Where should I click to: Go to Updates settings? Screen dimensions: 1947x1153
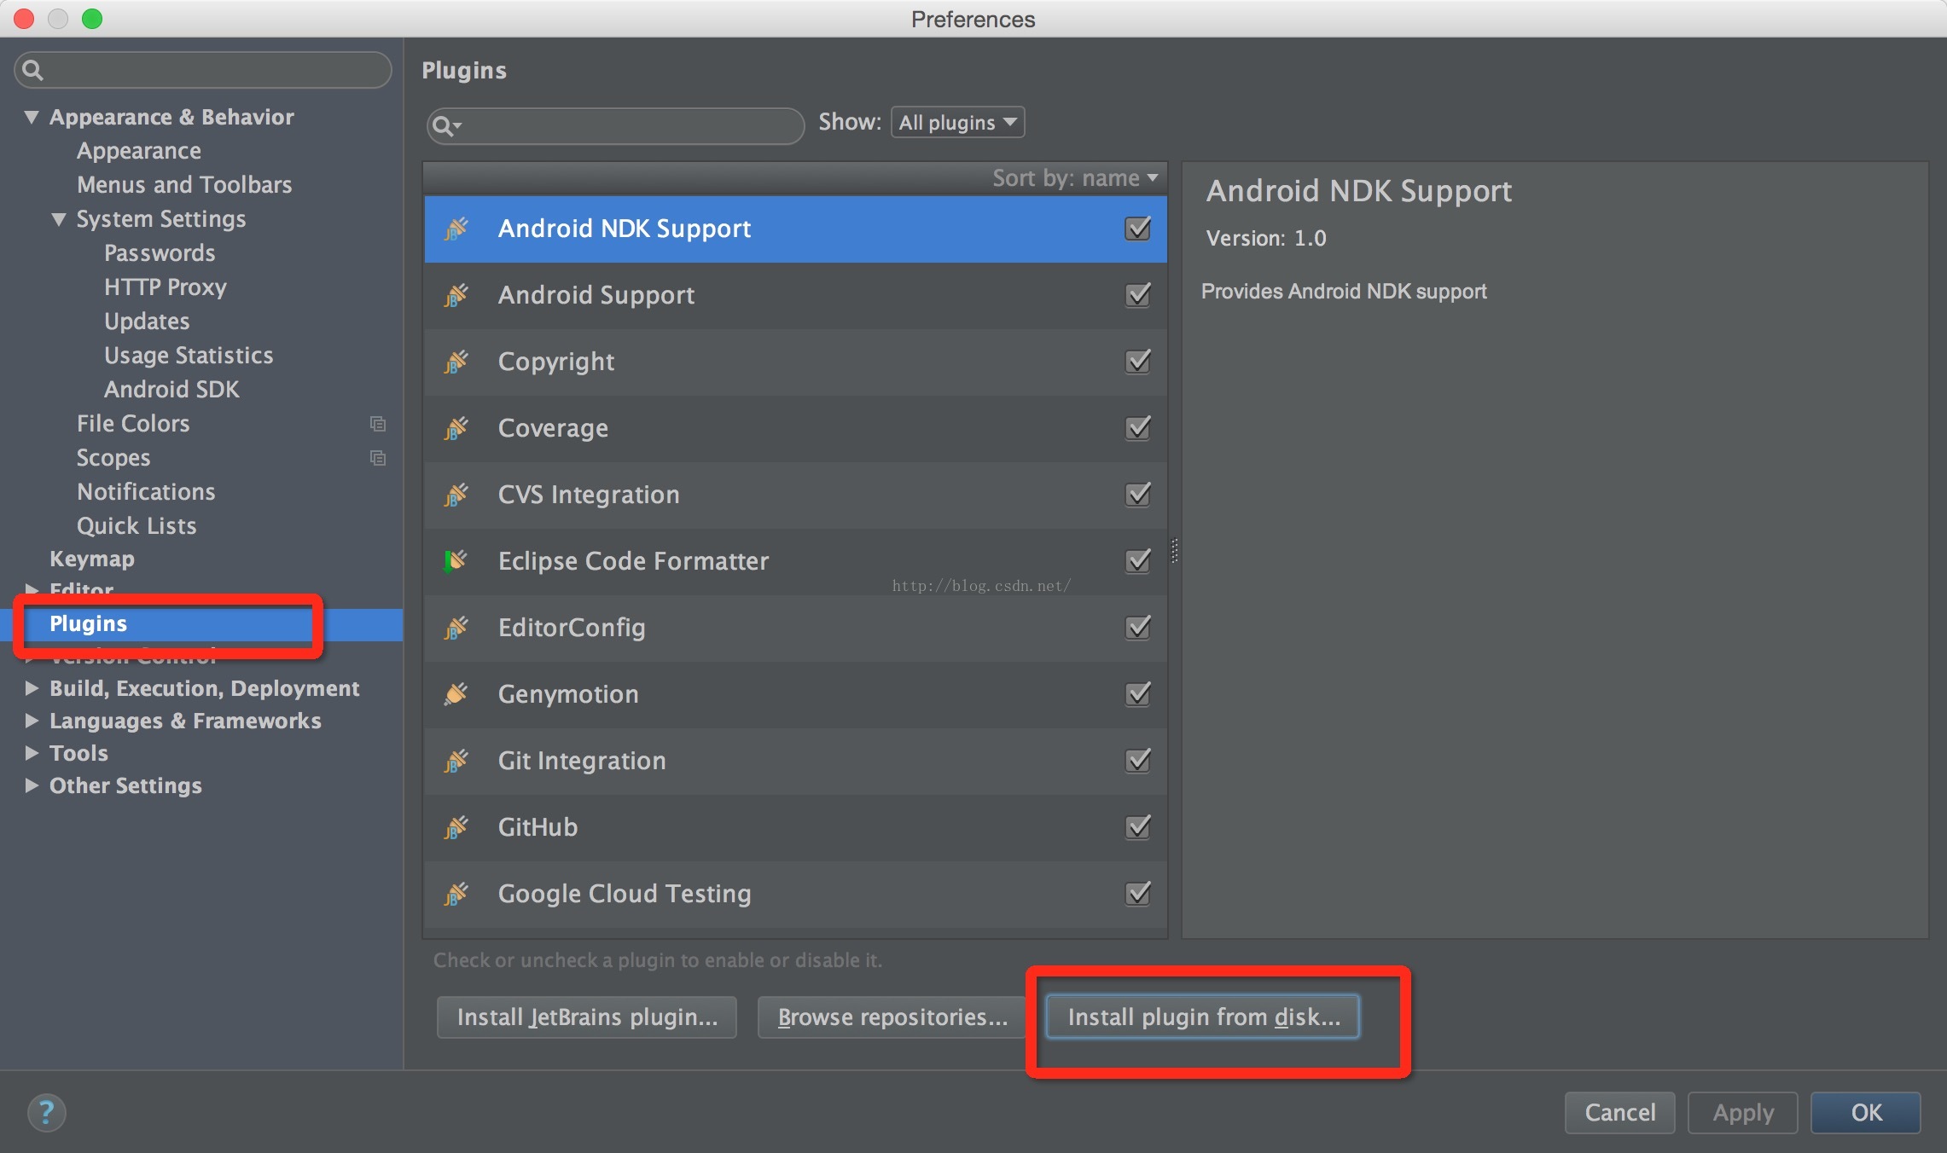[147, 322]
